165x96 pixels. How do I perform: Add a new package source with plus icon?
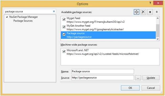coord(136,12)
